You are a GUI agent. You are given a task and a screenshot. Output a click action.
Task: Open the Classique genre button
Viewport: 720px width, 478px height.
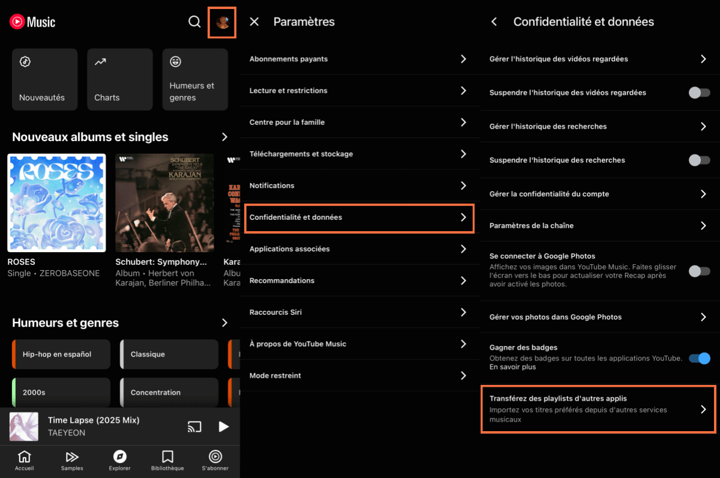(169, 354)
